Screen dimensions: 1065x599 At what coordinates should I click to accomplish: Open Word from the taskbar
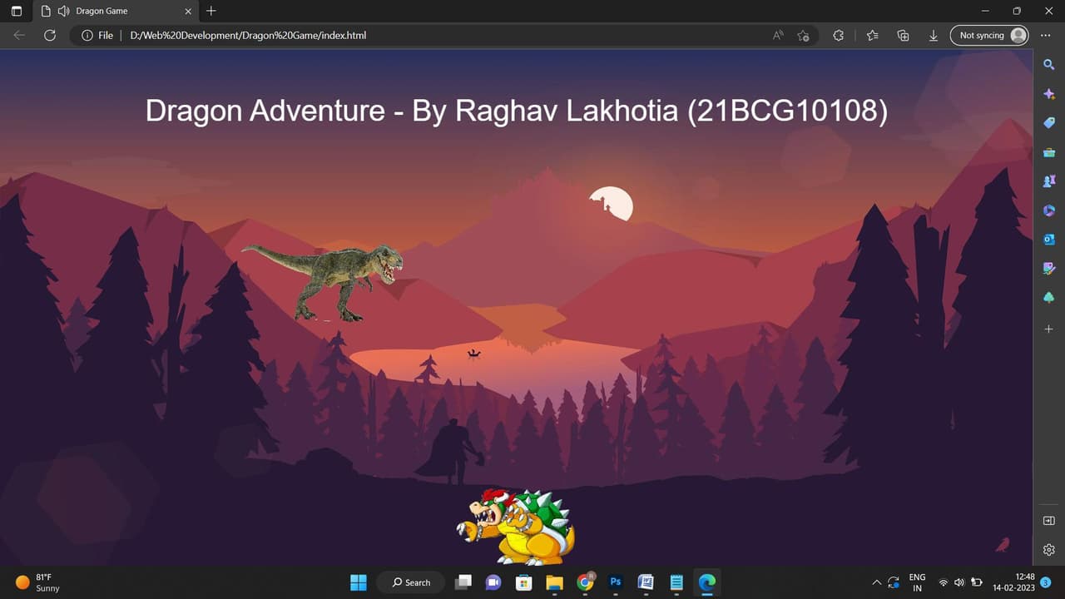(x=646, y=582)
